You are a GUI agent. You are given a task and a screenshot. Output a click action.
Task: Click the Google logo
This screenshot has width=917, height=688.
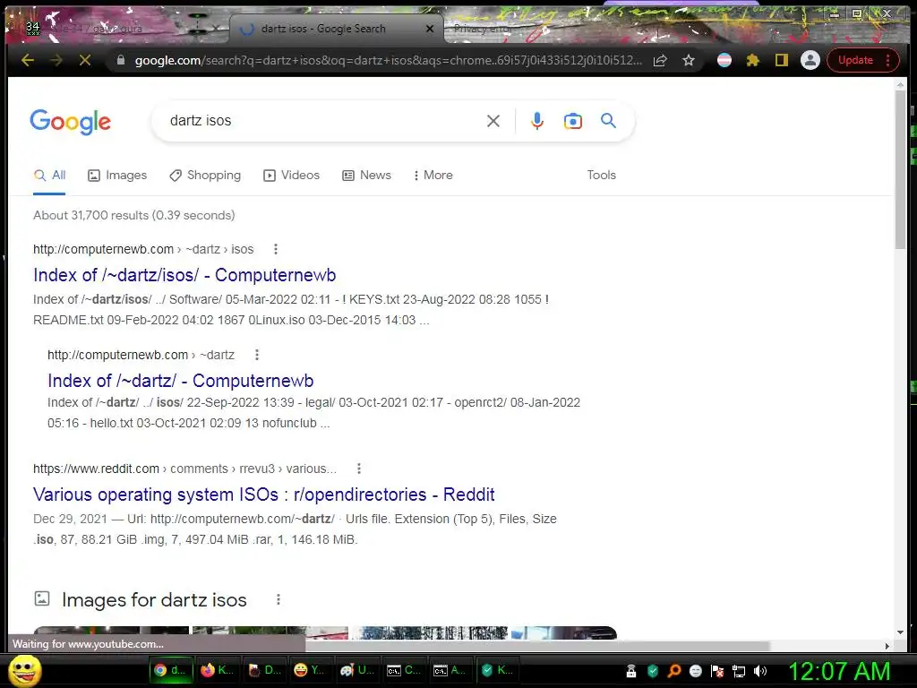[x=70, y=122]
